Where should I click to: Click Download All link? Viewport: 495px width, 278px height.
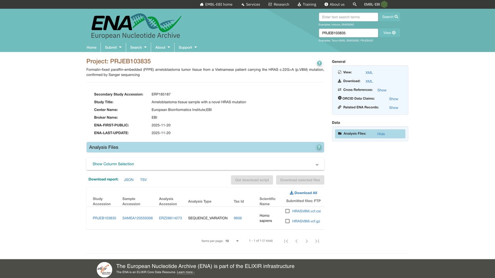click(303, 193)
